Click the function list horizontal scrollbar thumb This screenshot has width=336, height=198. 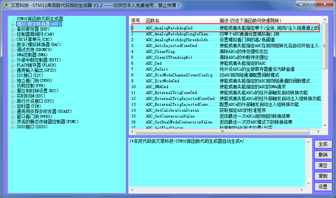pyautogui.click(x=223, y=132)
